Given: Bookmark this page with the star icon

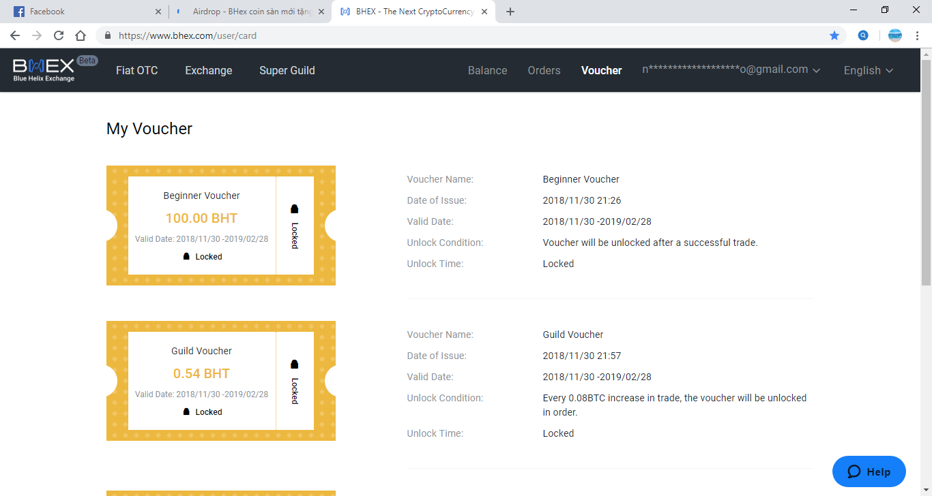Looking at the screenshot, I should tap(834, 35).
